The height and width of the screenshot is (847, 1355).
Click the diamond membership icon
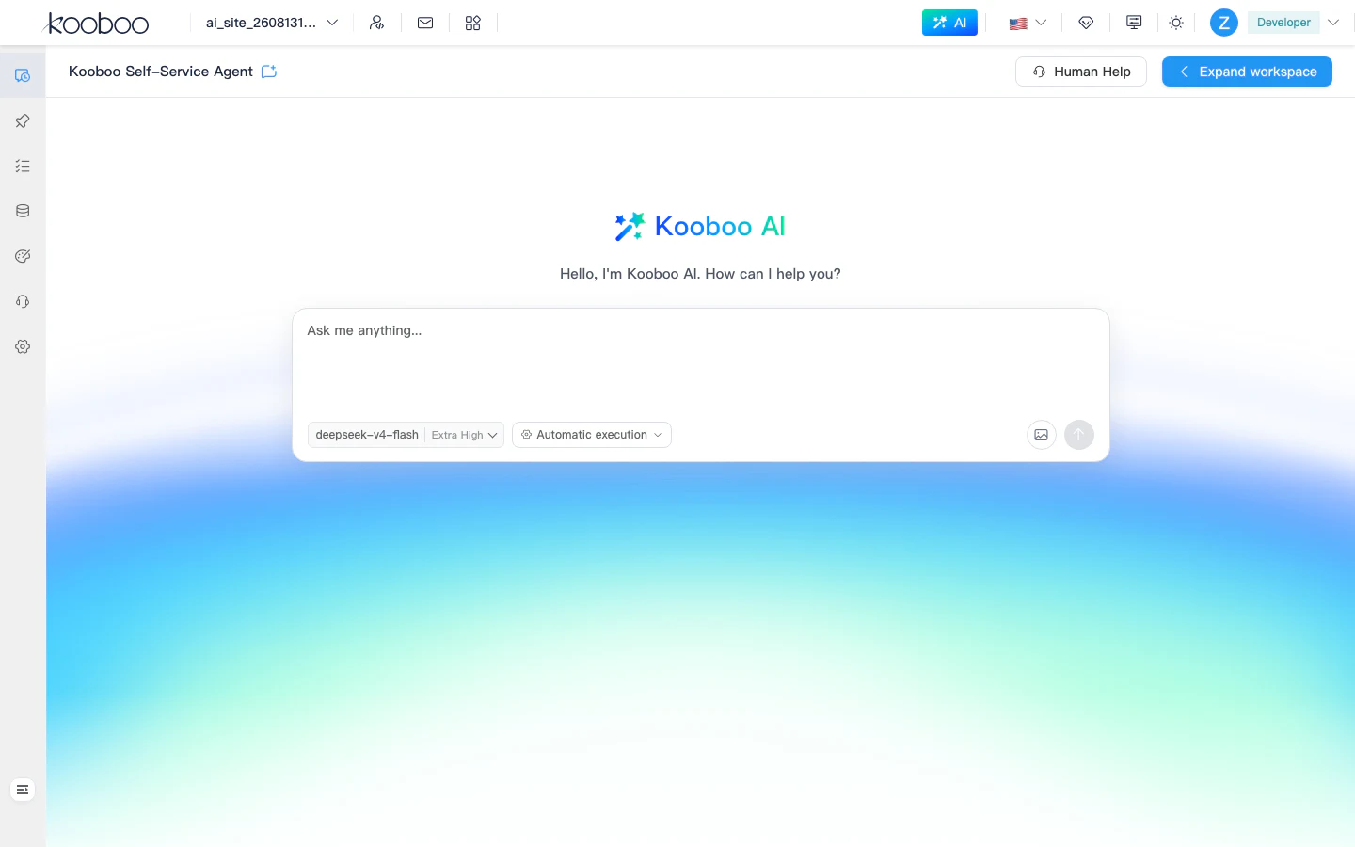pyautogui.click(x=1086, y=23)
